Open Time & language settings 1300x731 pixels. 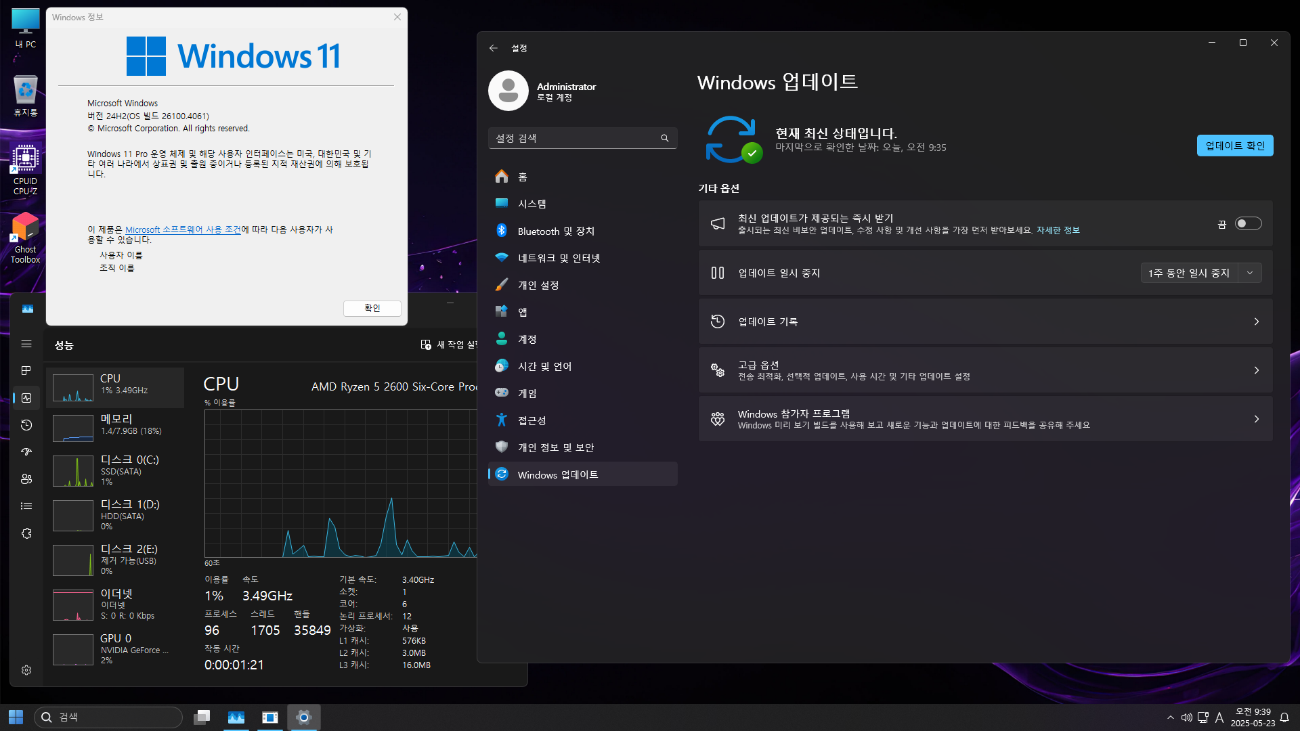click(582, 366)
